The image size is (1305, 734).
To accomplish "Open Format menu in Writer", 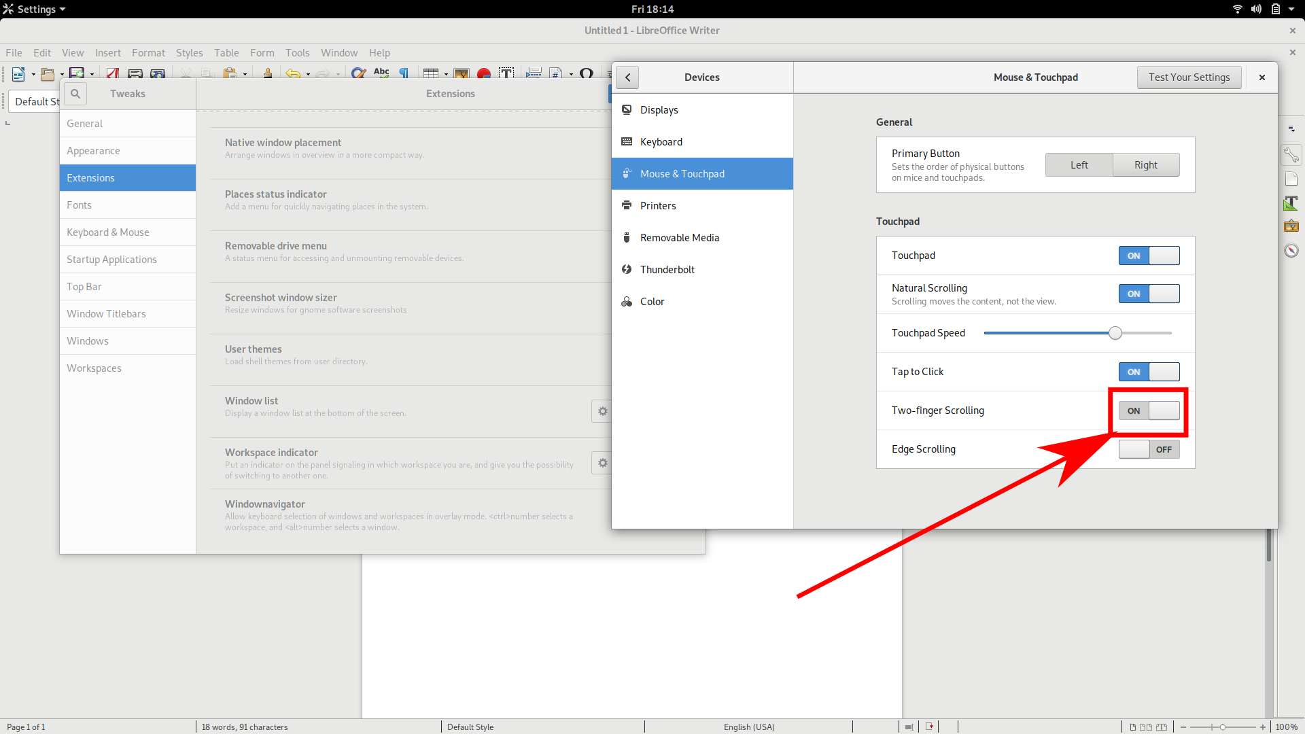I will point(148,53).
